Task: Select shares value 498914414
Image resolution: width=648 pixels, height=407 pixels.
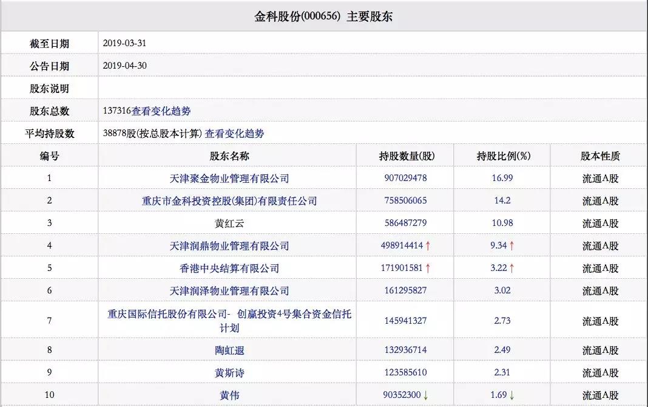Action: [x=402, y=245]
